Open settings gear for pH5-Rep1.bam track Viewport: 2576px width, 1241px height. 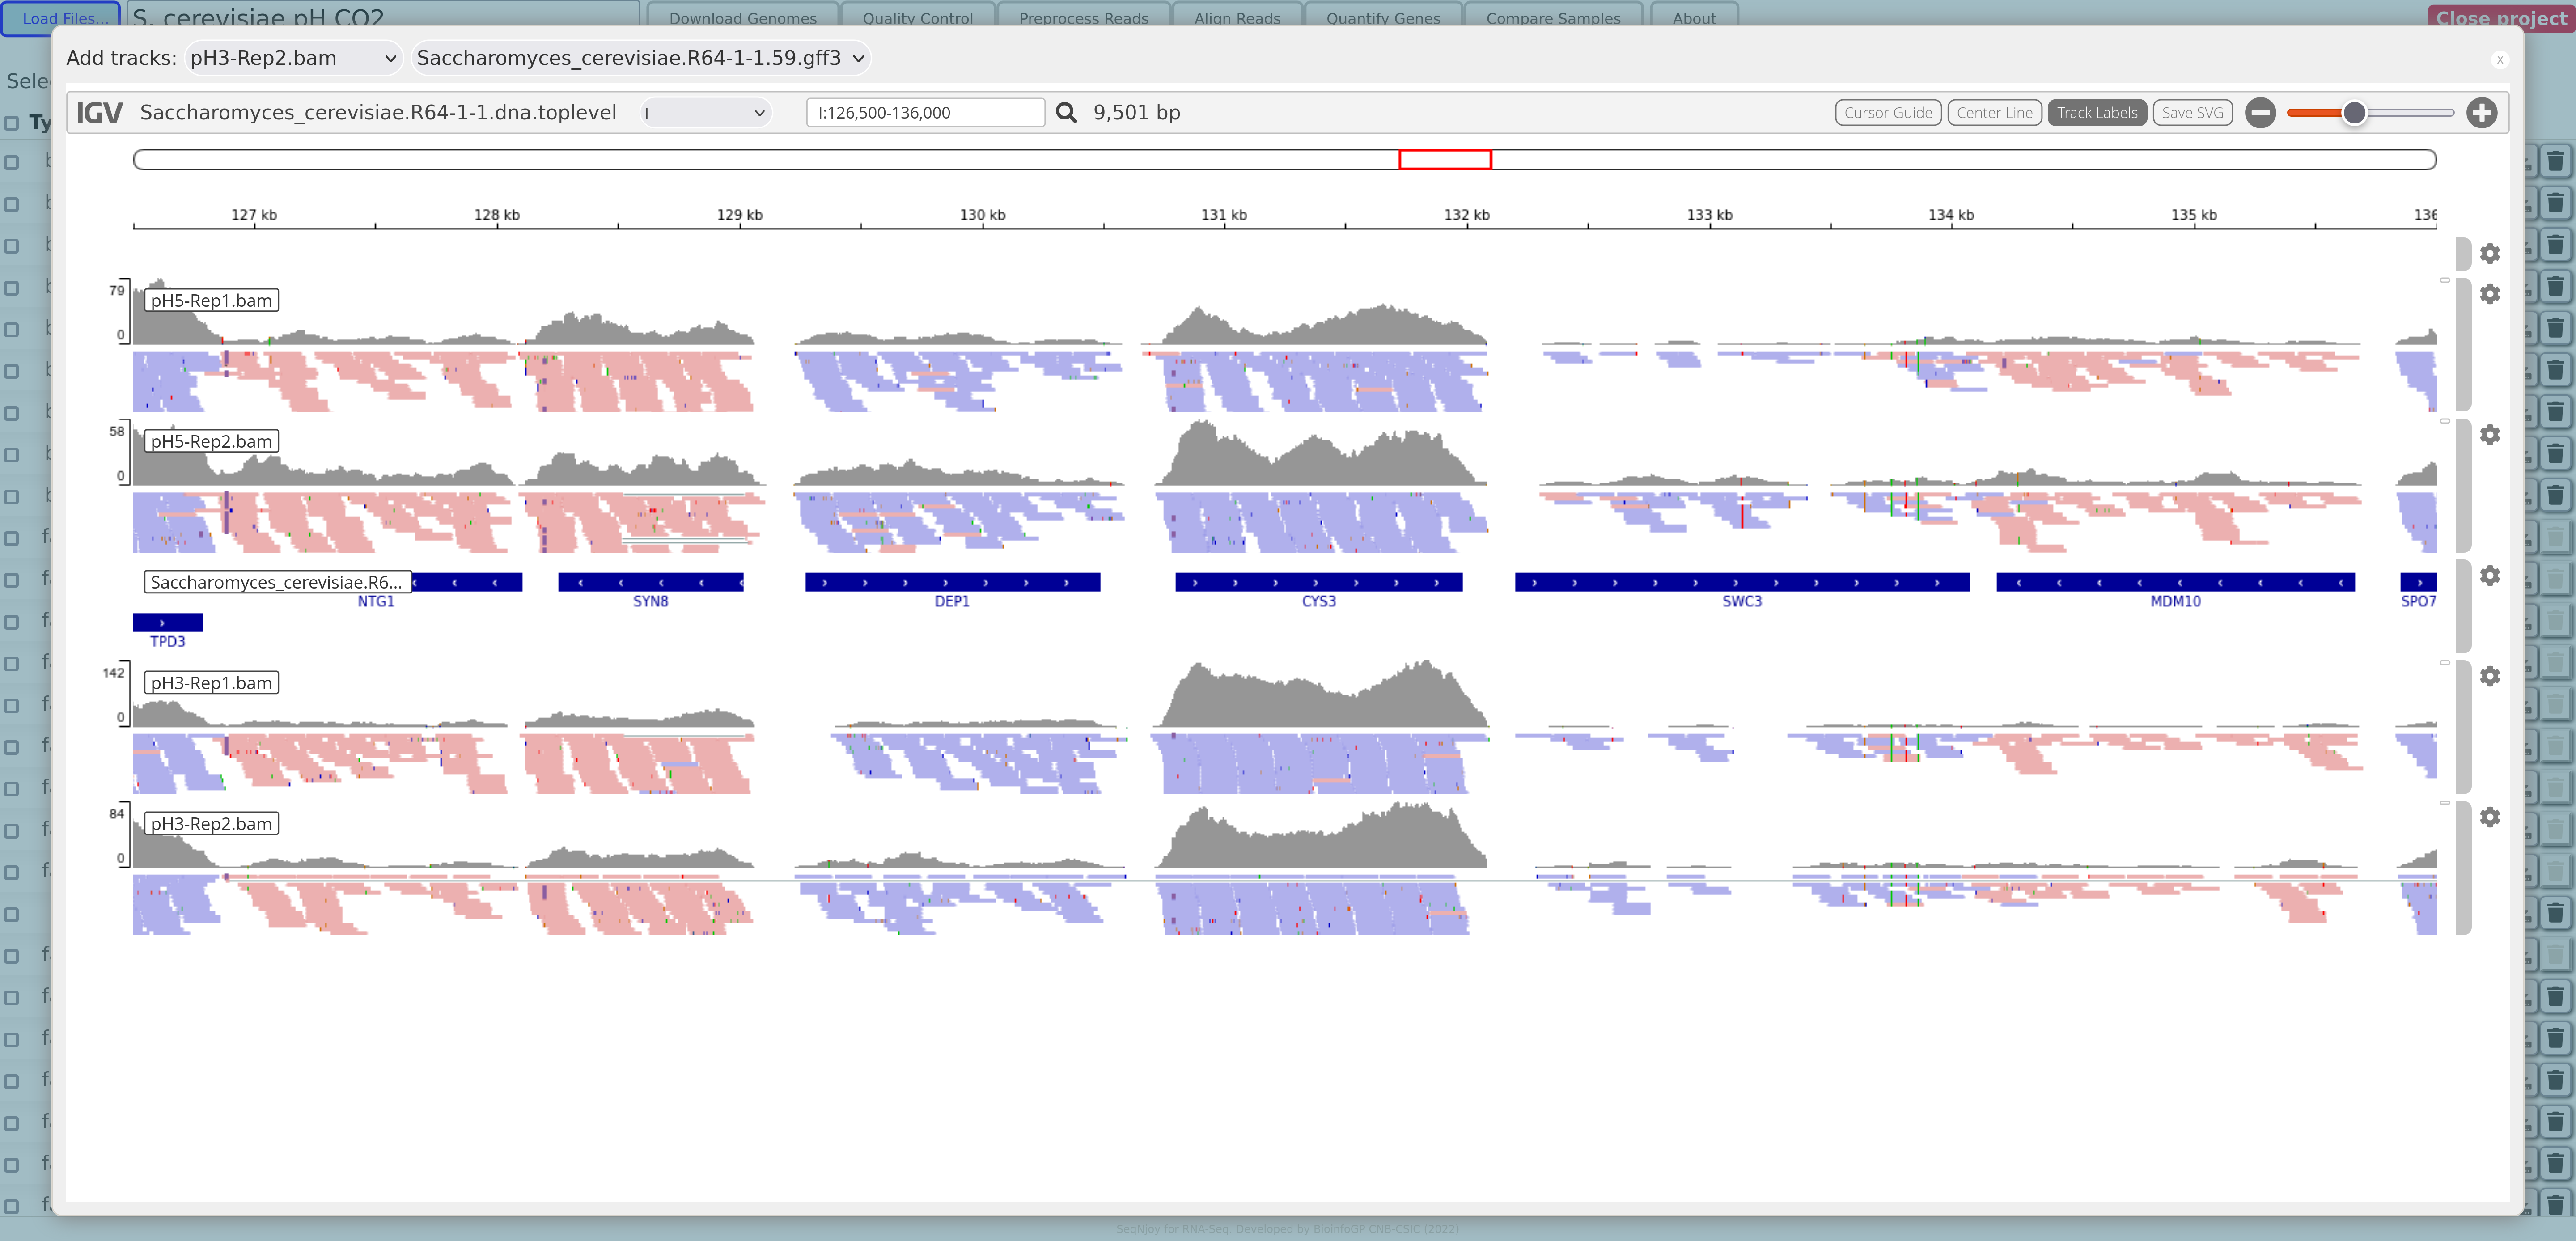tap(2490, 294)
